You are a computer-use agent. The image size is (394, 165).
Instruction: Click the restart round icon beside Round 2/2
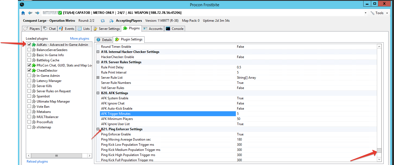coord(103,21)
